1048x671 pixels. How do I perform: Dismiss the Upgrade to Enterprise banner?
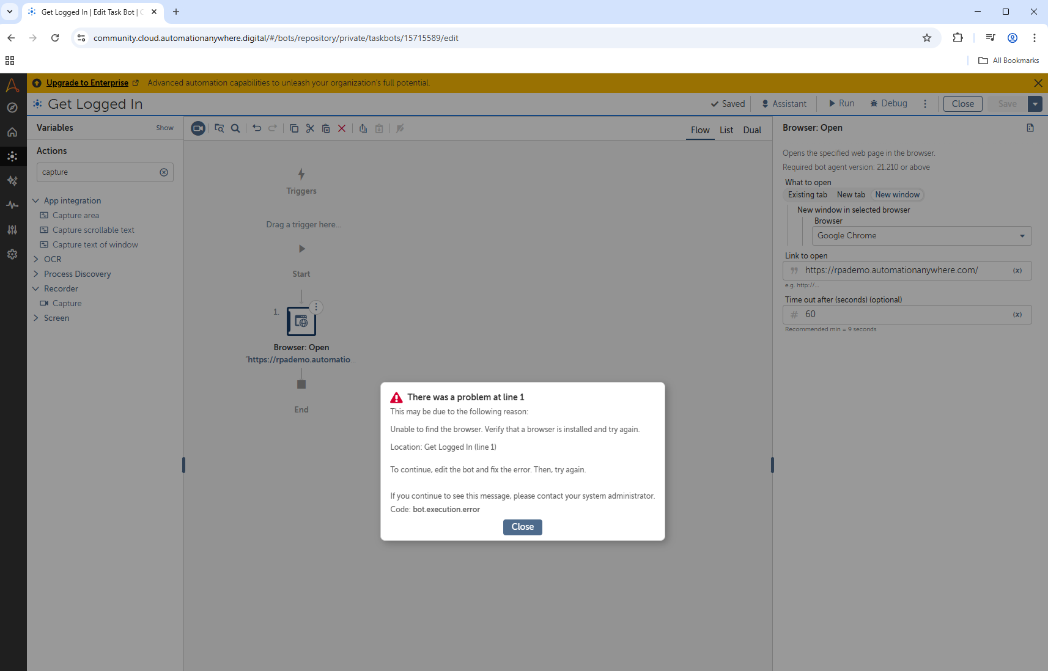tap(1038, 83)
